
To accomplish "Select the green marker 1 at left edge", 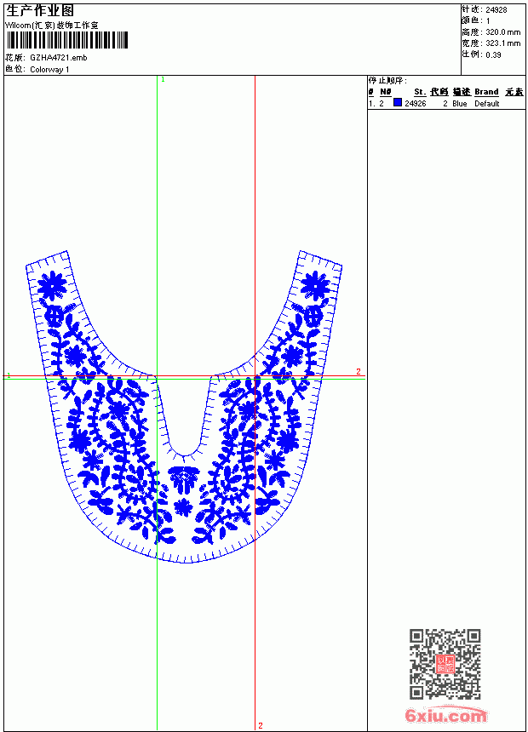I will click(x=9, y=375).
